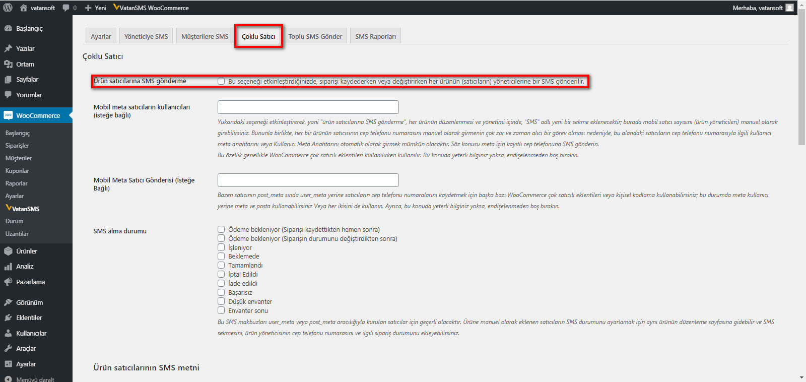Click the Başlangıç dashboard icon
The image size is (806, 382).
coord(8,28)
